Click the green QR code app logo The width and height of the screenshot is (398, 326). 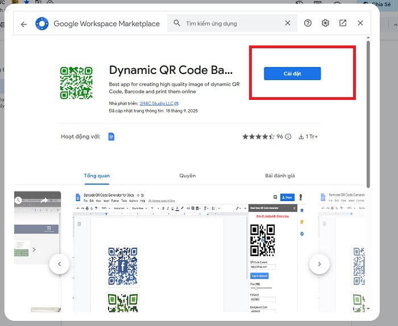pos(76,83)
